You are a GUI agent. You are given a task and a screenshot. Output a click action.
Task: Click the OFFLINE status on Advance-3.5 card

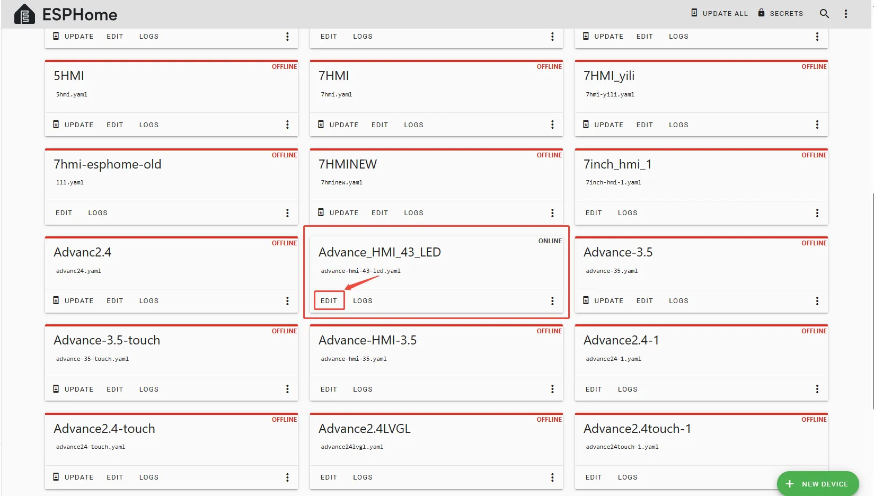tap(814, 243)
